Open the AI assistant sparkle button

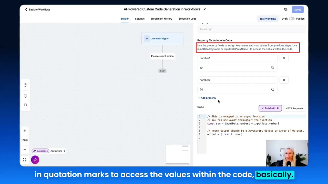35,160
